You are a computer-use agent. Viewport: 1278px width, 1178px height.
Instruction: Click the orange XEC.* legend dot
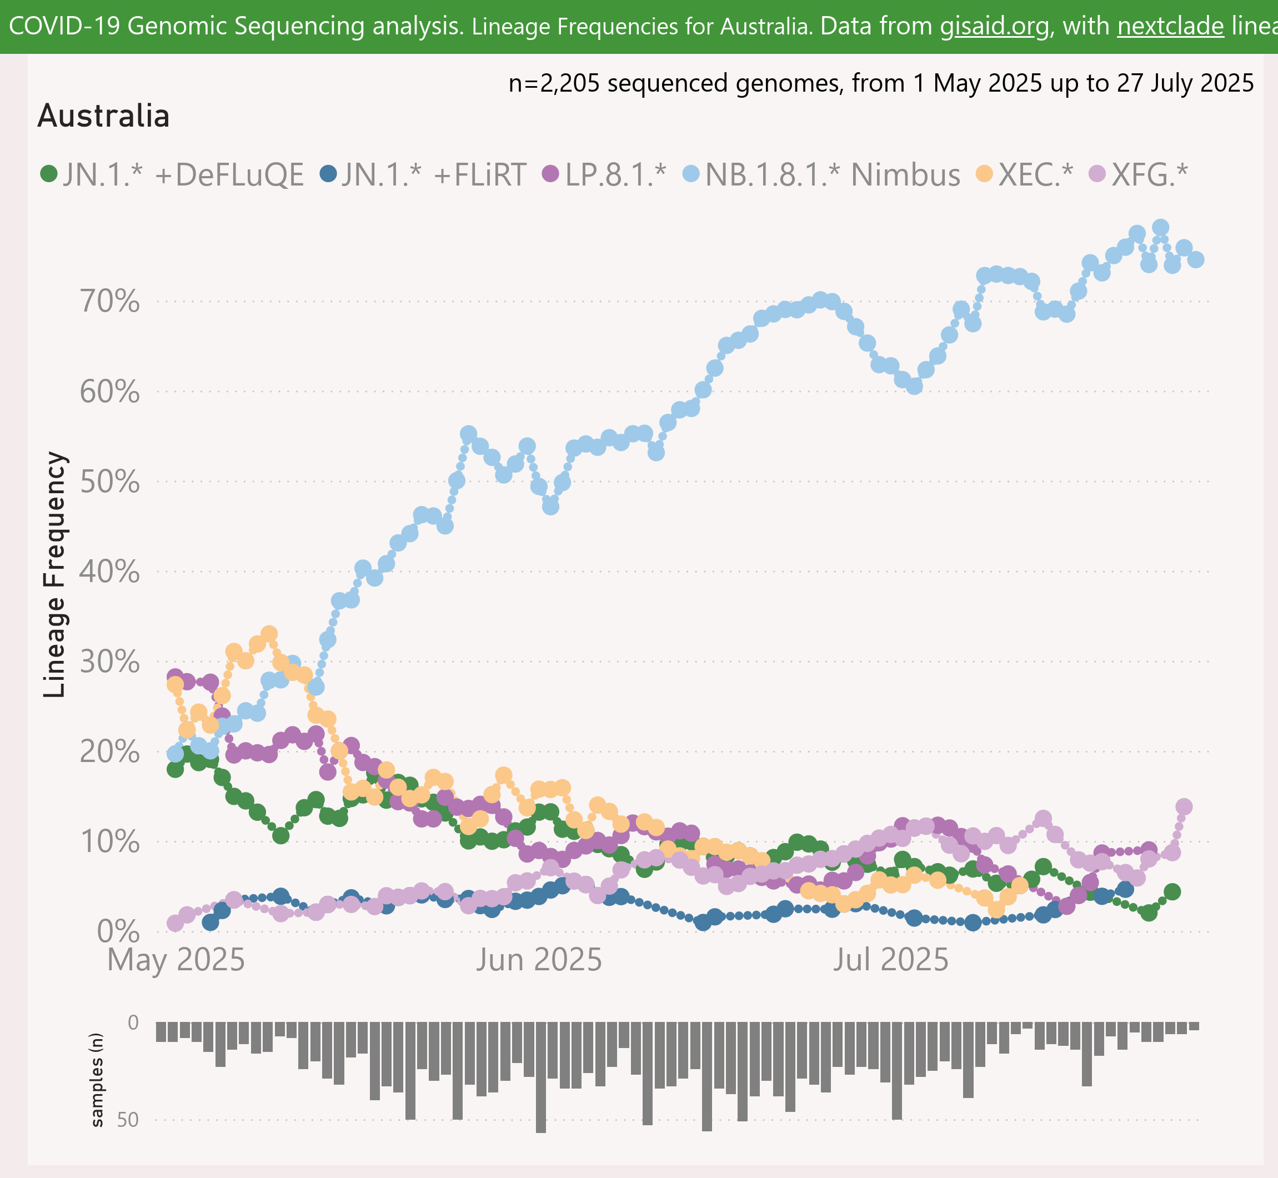(984, 173)
